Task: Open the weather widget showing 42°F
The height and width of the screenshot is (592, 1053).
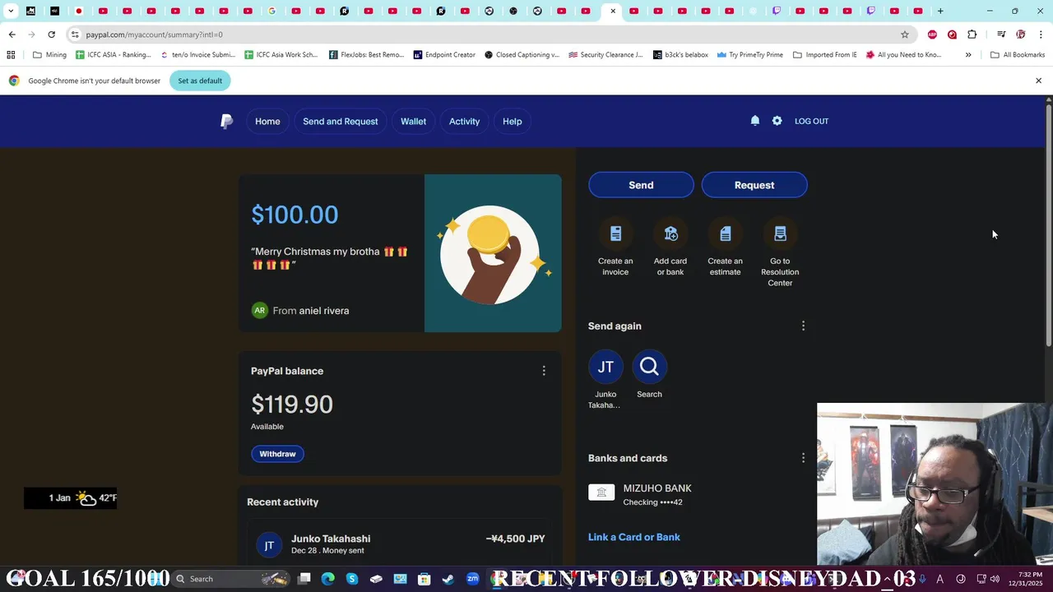Action: pyautogui.click(x=71, y=497)
